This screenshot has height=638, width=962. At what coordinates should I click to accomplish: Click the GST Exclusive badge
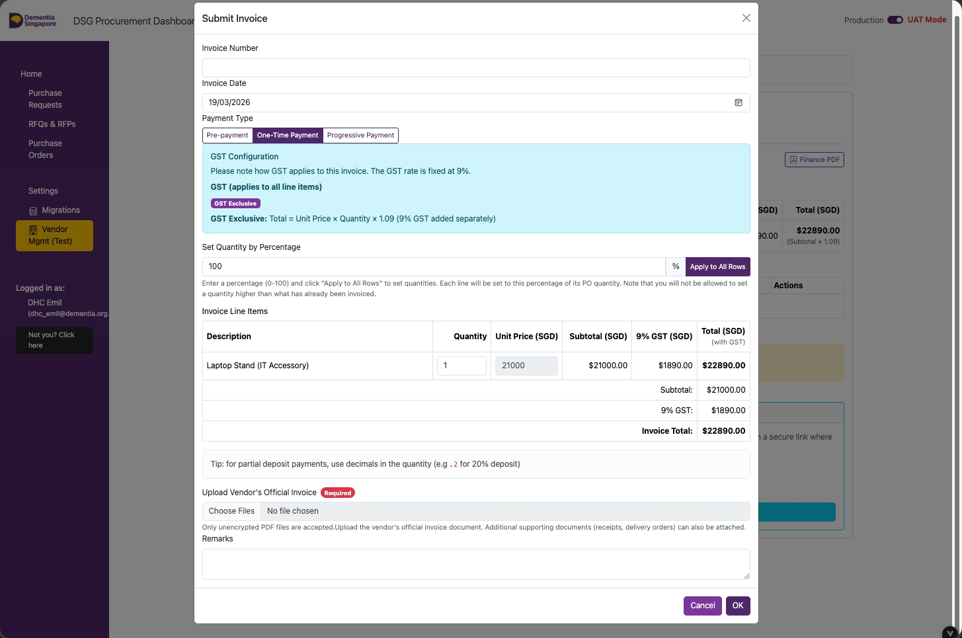(x=235, y=204)
